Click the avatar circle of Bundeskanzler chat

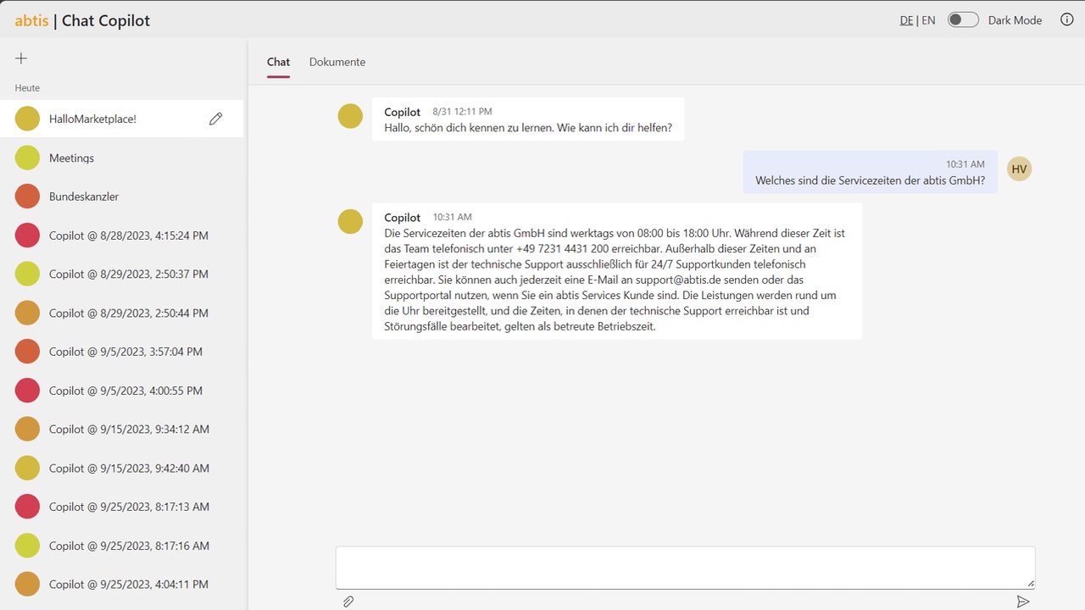click(28, 197)
